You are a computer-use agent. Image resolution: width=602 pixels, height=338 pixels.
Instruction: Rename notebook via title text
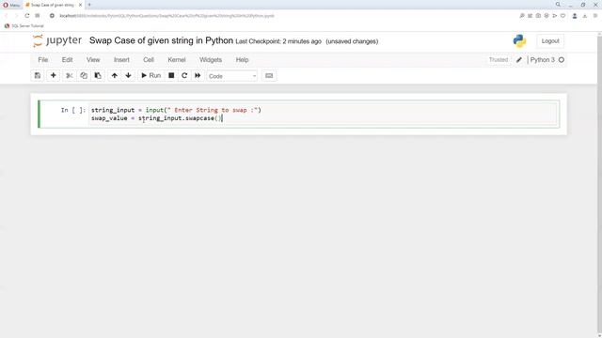click(x=161, y=40)
